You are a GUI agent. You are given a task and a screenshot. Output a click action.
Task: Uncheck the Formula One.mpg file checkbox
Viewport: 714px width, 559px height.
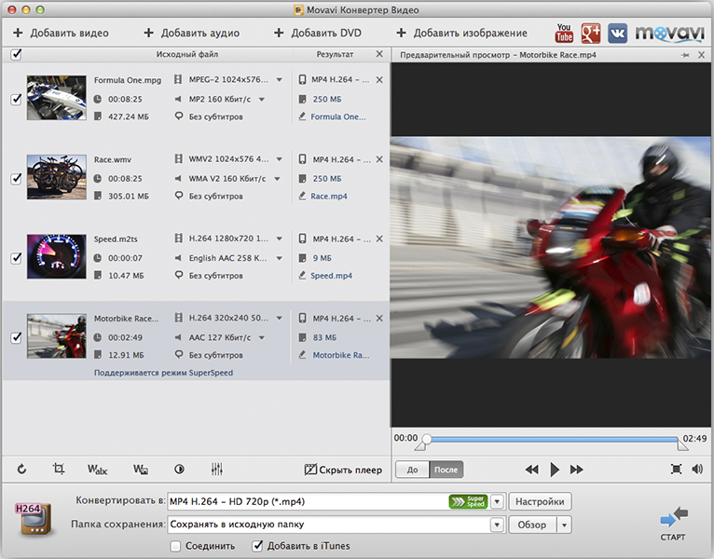[16, 100]
